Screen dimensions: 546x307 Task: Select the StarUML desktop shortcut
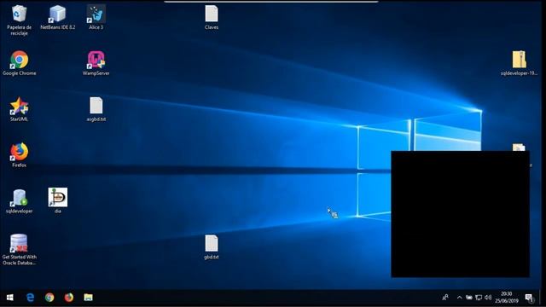pos(19,109)
